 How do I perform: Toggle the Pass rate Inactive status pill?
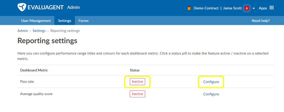click(137, 82)
